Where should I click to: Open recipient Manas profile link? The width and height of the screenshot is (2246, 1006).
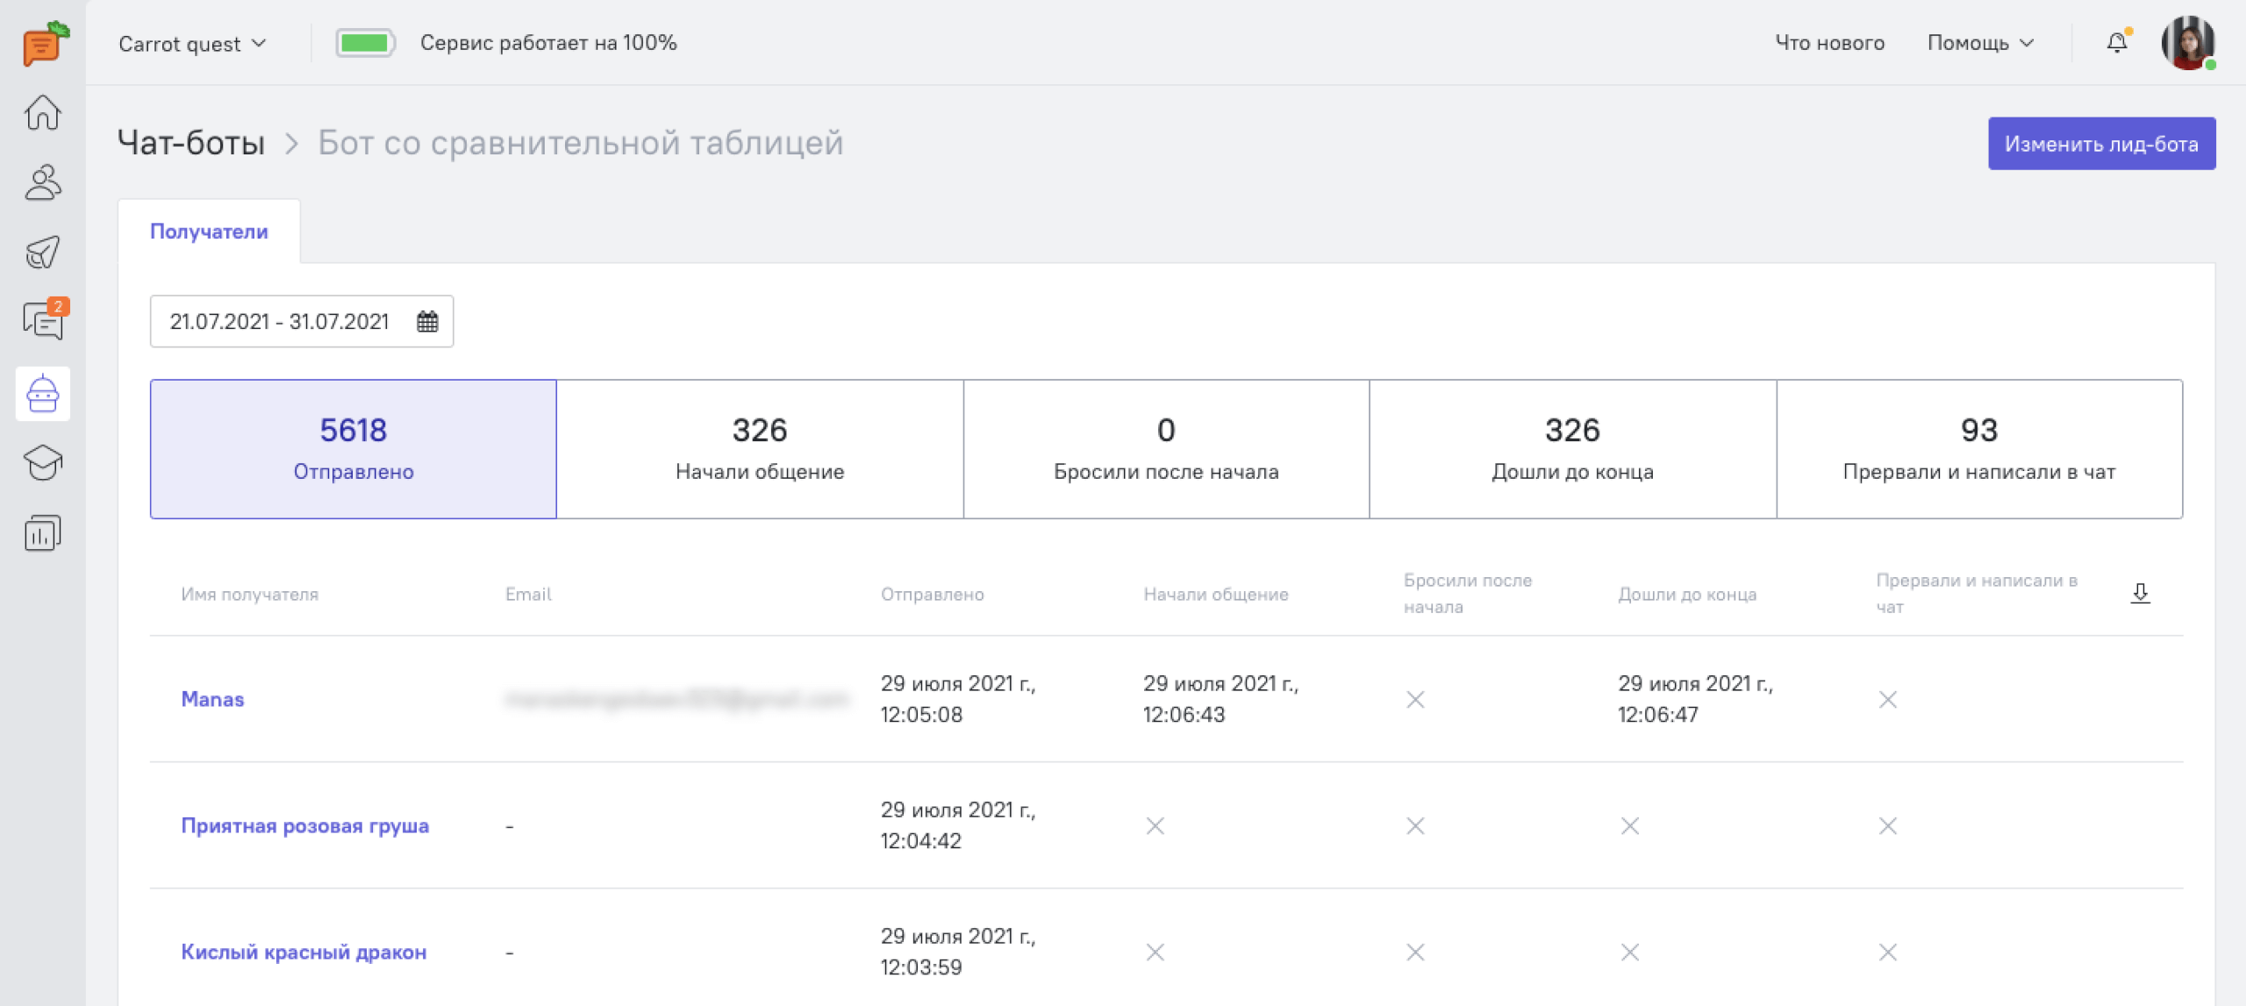[212, 699]
